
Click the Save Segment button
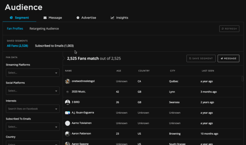(x=201, y=58)
